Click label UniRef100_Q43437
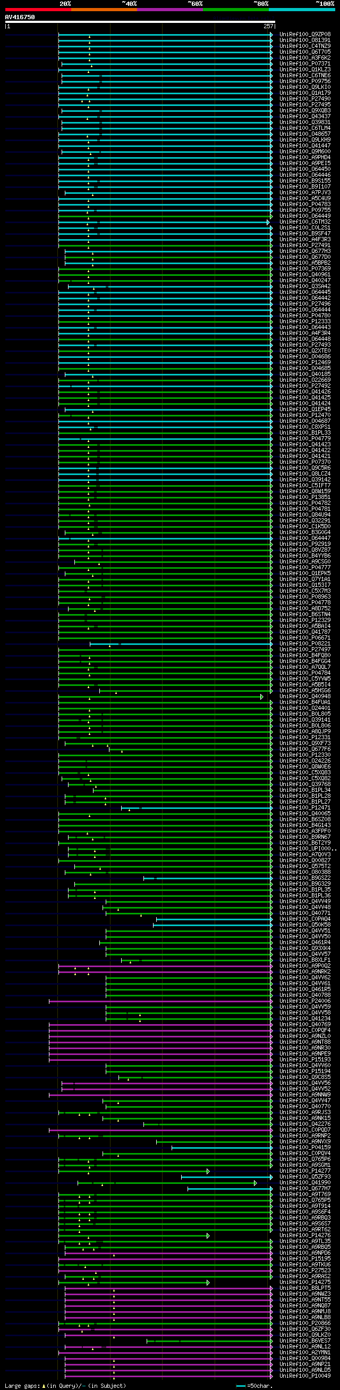This screenshot has width=340, height=1390. click(305, 117)
